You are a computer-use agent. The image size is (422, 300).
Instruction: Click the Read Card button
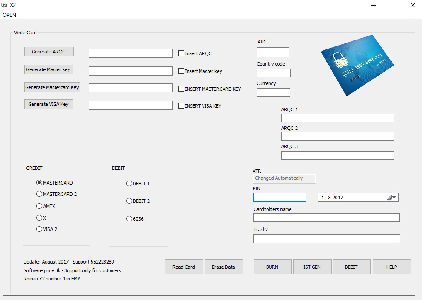184,267
